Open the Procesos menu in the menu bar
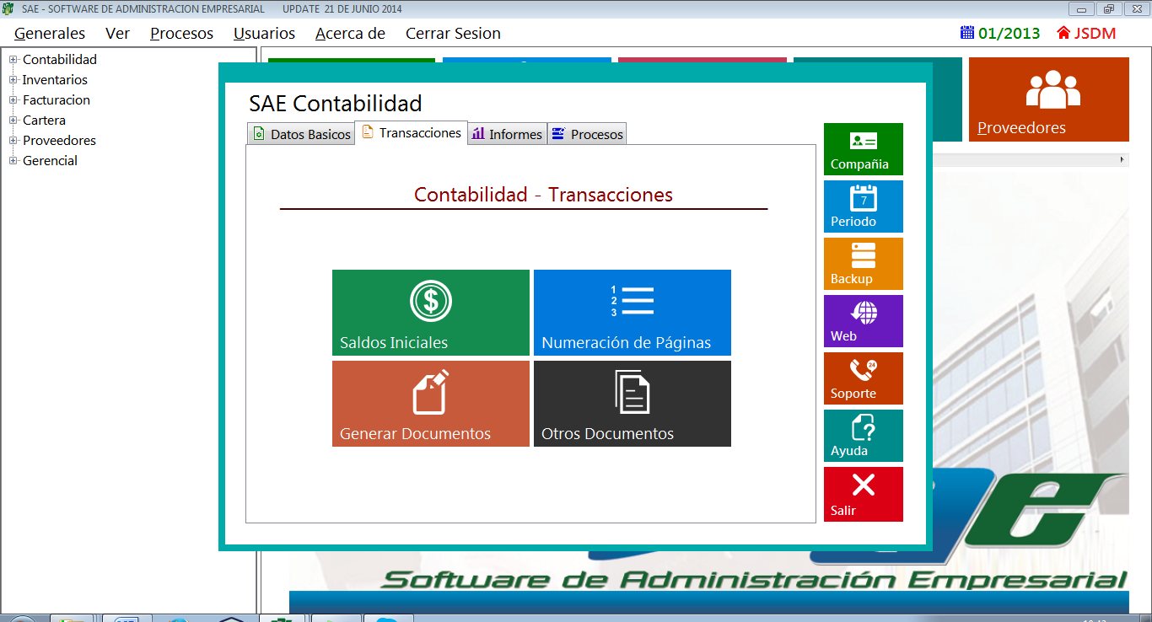The image size is (1152, 622). (x=181, y=34)
